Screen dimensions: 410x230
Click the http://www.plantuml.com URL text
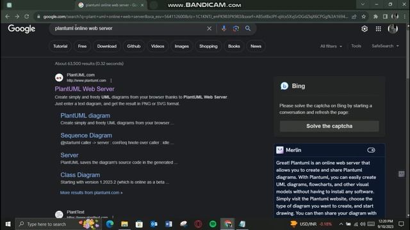coord(86,80)
